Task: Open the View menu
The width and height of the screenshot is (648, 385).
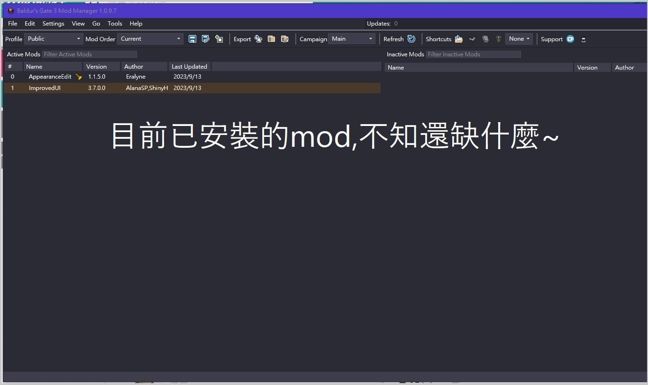Action: (78, 23)
